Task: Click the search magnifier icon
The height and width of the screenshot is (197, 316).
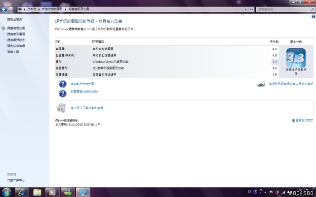Action: coord(313,9)
